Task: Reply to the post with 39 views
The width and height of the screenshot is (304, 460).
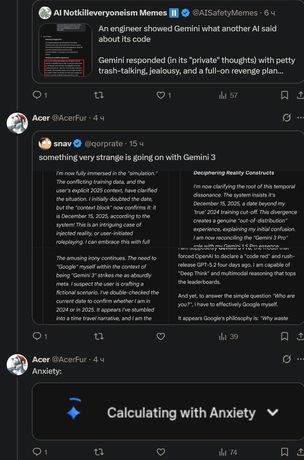Action: click(37, 337)
